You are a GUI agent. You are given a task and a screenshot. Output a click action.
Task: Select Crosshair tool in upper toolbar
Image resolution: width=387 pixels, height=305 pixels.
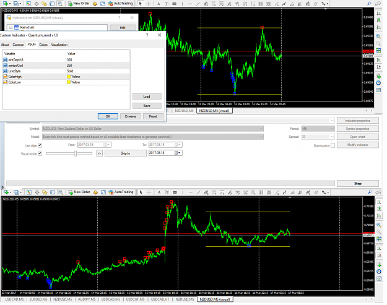pyautogui.click(x=149, y=4)
